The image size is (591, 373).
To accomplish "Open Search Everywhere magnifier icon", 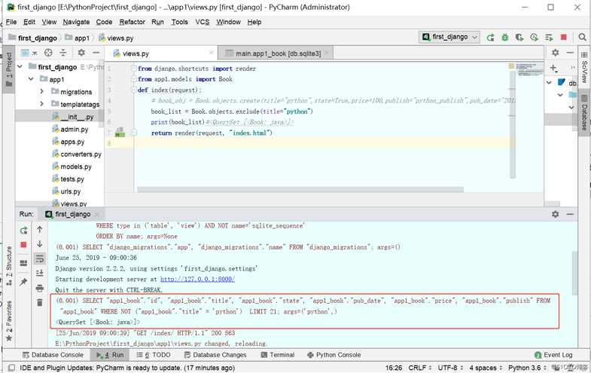I will 582,37.
